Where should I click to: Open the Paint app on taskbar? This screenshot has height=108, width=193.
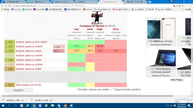(71, 105)
